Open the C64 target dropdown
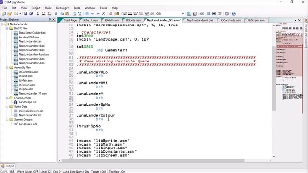The width and height of the screenshot is (308, 173). coord(183,14)
